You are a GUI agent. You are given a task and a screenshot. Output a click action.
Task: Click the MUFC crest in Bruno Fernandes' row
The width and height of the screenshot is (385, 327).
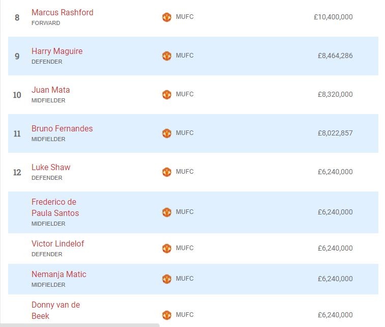pyautogui.click(x=167, y=133)
